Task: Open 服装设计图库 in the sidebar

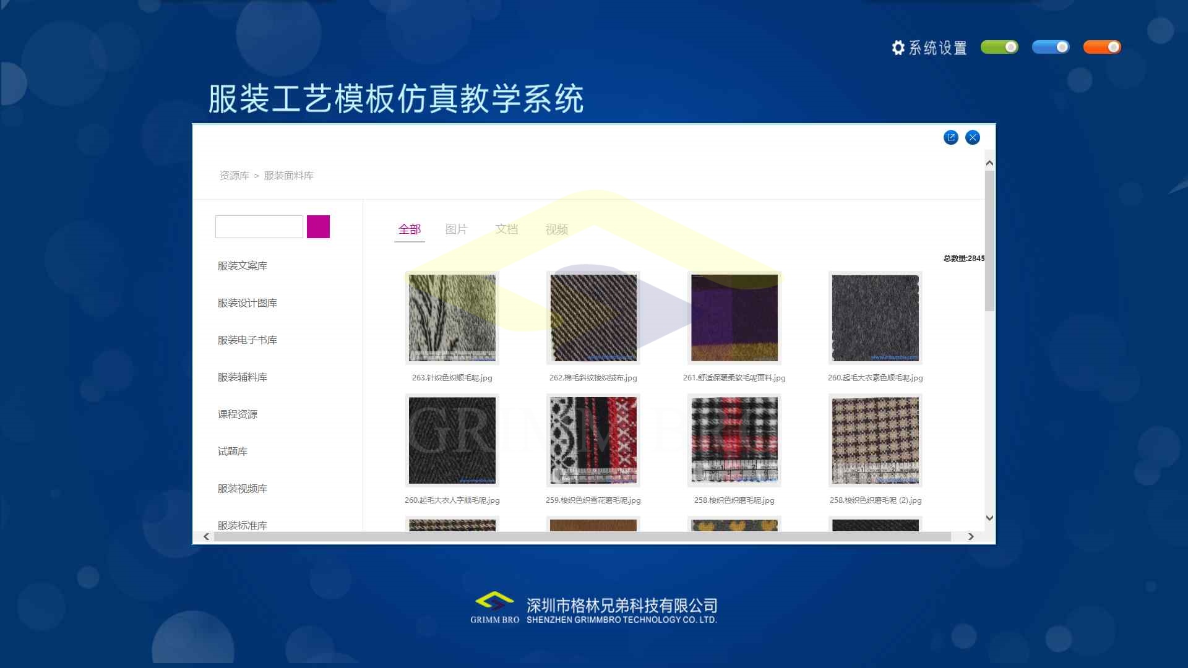Action: (x=247, y=303)
